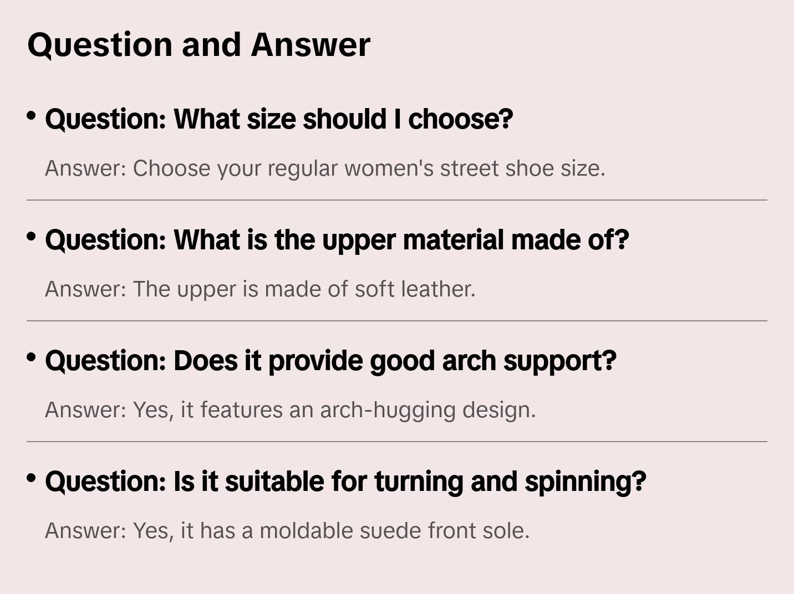Select the 'Is it suitable for turning and spinning?' question
This screenshot has width=794, height=594.
pyautogui.click(x=345, y=482)
